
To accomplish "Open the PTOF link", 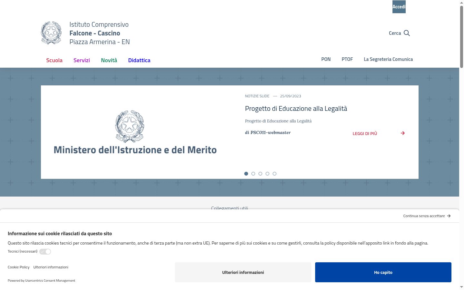I will [347, 59].
